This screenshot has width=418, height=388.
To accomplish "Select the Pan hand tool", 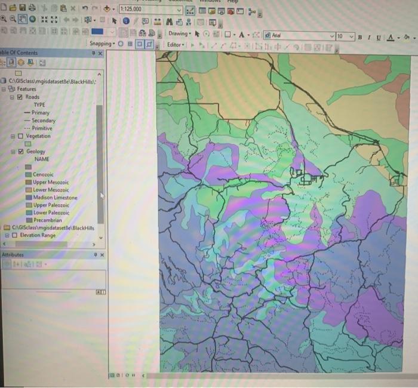I will tap(23, 19).
